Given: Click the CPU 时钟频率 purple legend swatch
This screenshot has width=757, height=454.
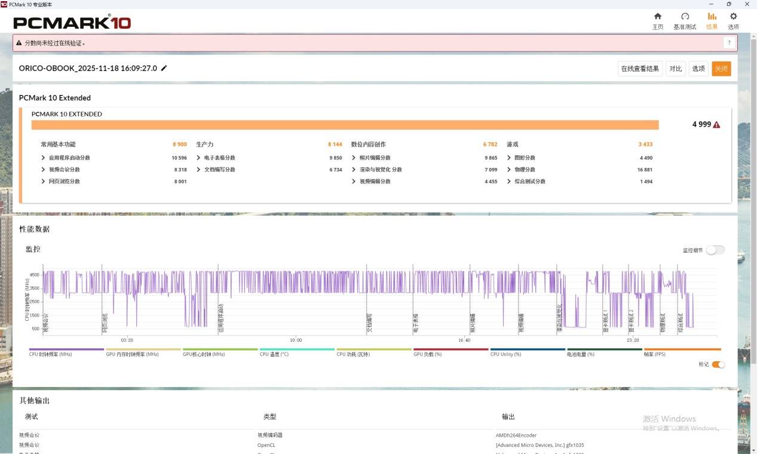Looking at the screenshot, I should coord(66,349).
